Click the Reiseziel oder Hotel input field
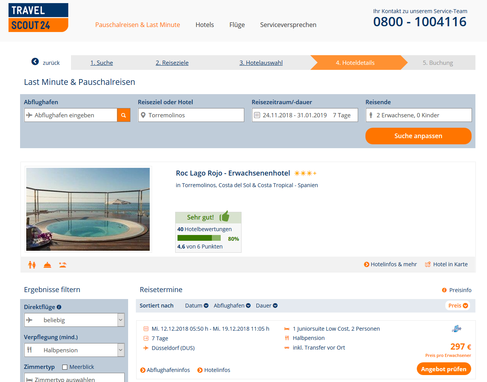 [x=191, y=115]
